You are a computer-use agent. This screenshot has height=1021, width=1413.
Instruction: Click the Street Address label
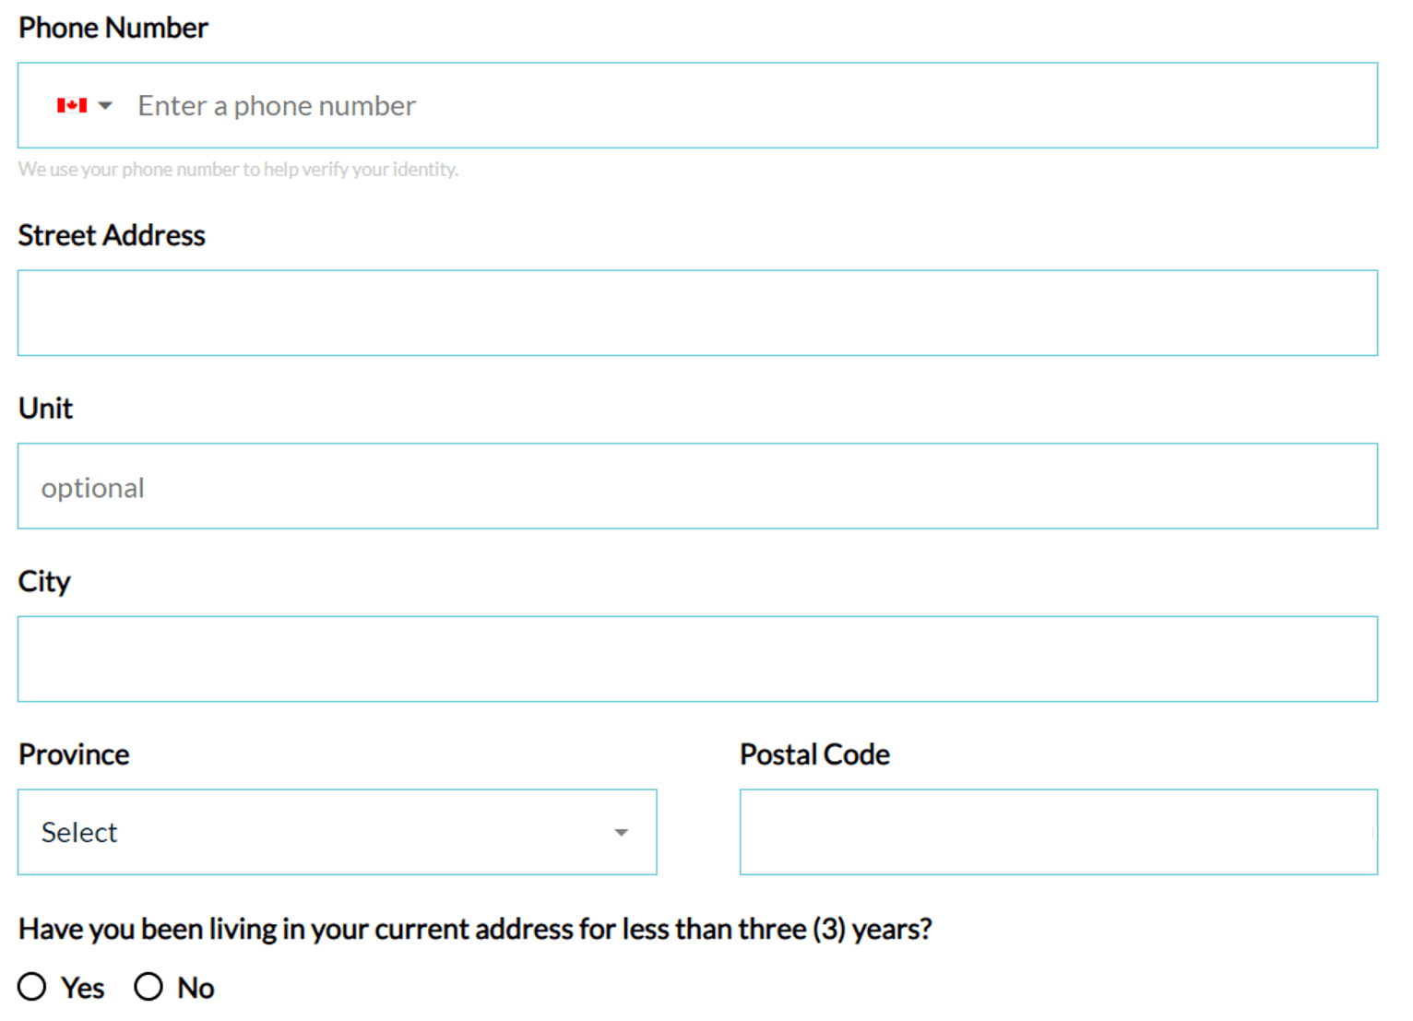point(112,235)
